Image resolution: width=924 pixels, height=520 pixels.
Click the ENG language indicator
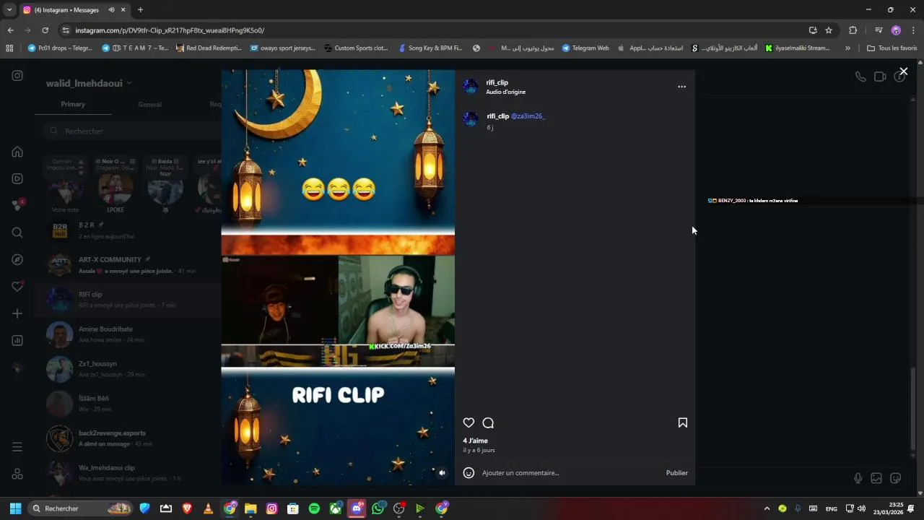coord(832,508)
